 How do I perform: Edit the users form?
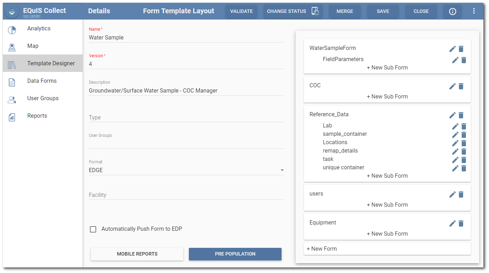click(x=452, y=194)
